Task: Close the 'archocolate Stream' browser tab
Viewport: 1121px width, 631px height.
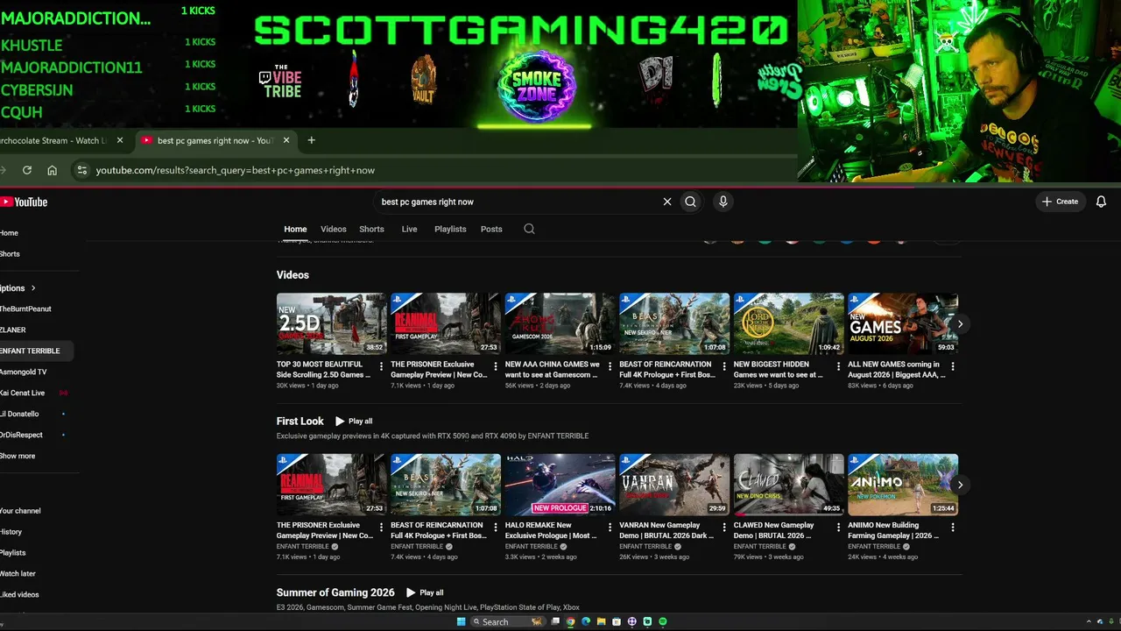Action: pyautogui.click(x=120, y=140)
